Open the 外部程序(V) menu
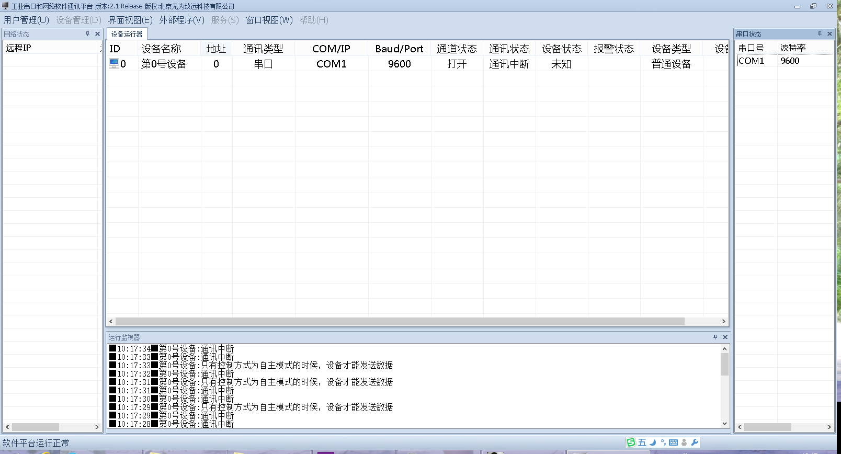This screenshot has height=454, width=841. pyautogui.click(x=181, y=20)
